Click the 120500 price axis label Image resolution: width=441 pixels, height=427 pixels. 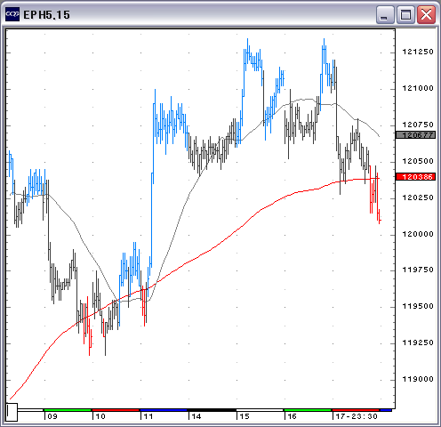point(418,161)
